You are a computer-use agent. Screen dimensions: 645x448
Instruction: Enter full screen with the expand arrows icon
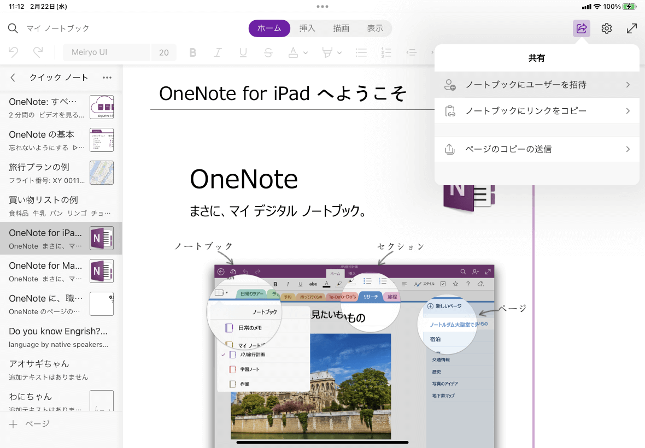pyautogui.click(x=631, y=28)
